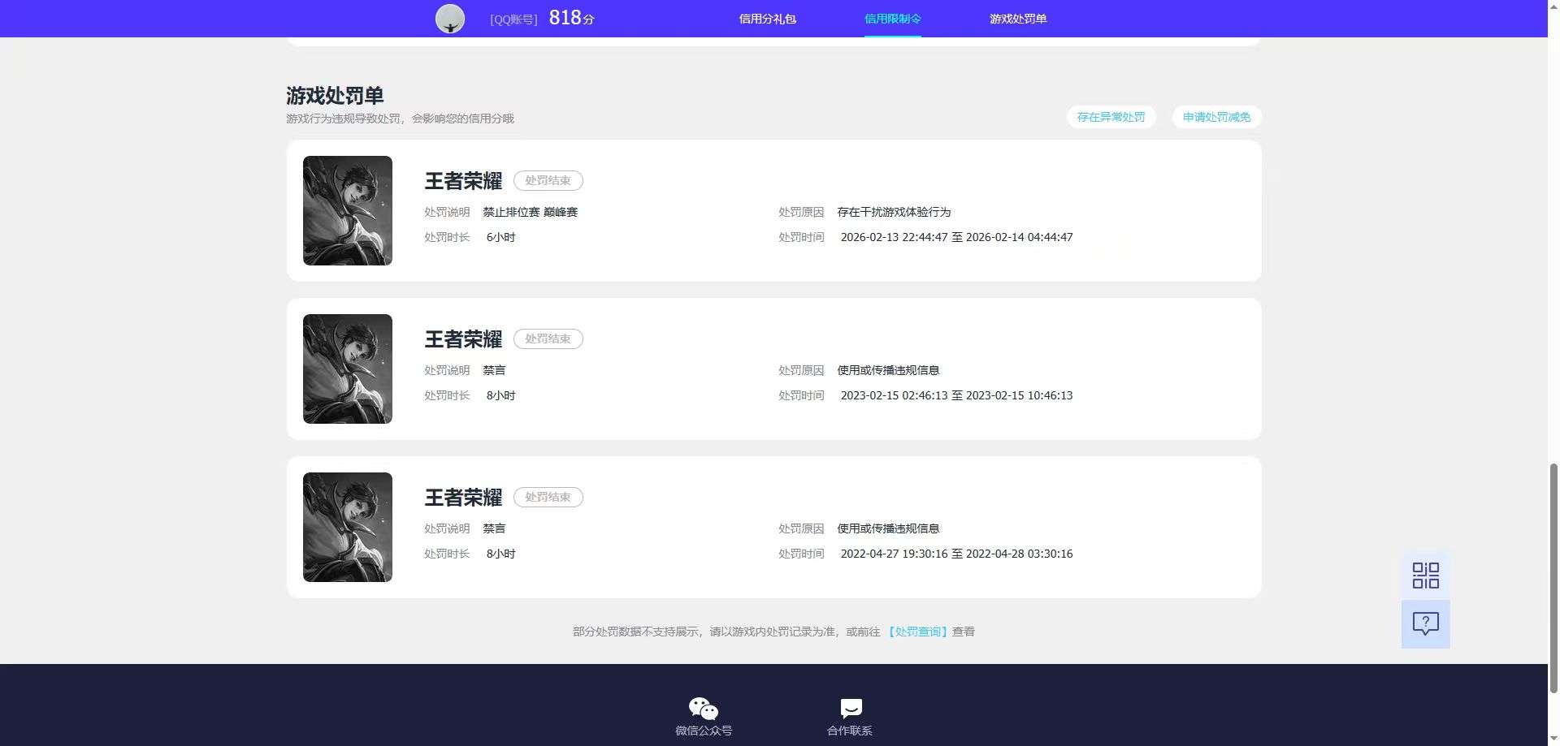
Task: Click the 合作联系 message icon in footer
Action: click(x=851, y=709)
